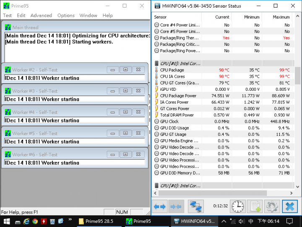Close sensors with the blue X button
The image size is (302, 227).
click(290, 206)
